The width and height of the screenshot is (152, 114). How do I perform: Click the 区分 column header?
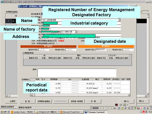point(43,79)
